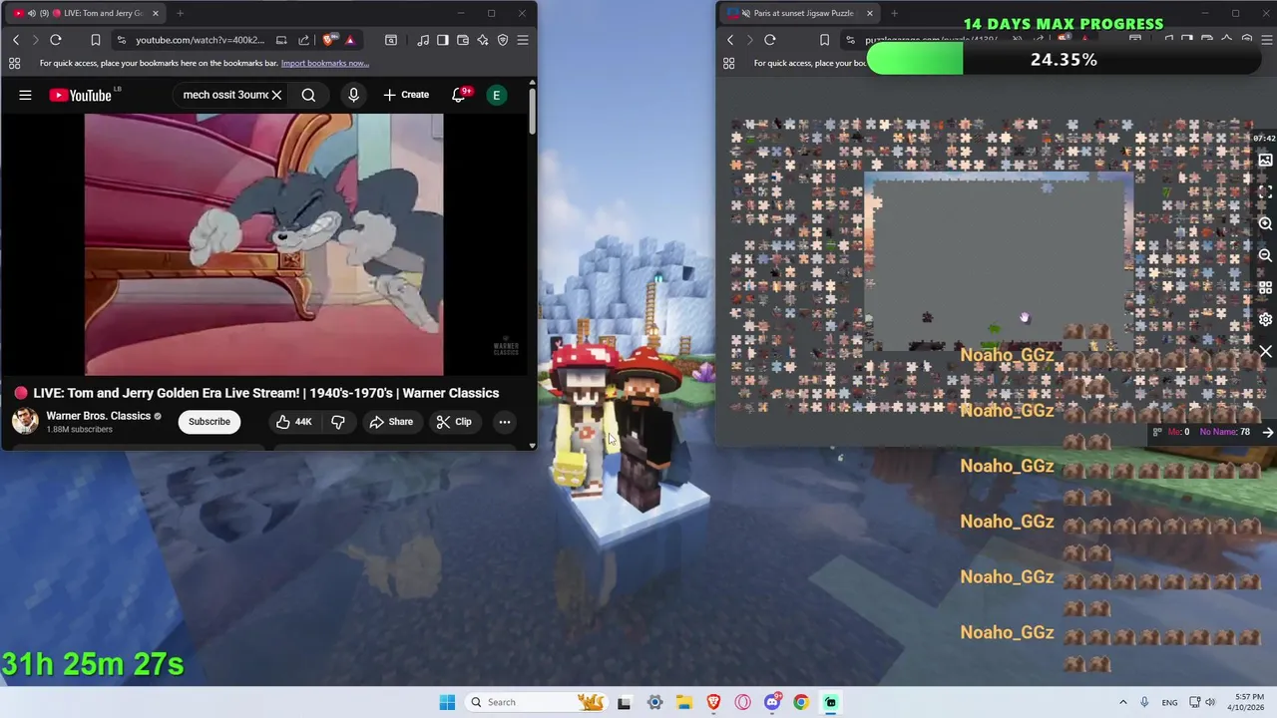Open a new tab in the YouTube window
This screenshot has height=718, width=1277.
(x=180, y=13)
